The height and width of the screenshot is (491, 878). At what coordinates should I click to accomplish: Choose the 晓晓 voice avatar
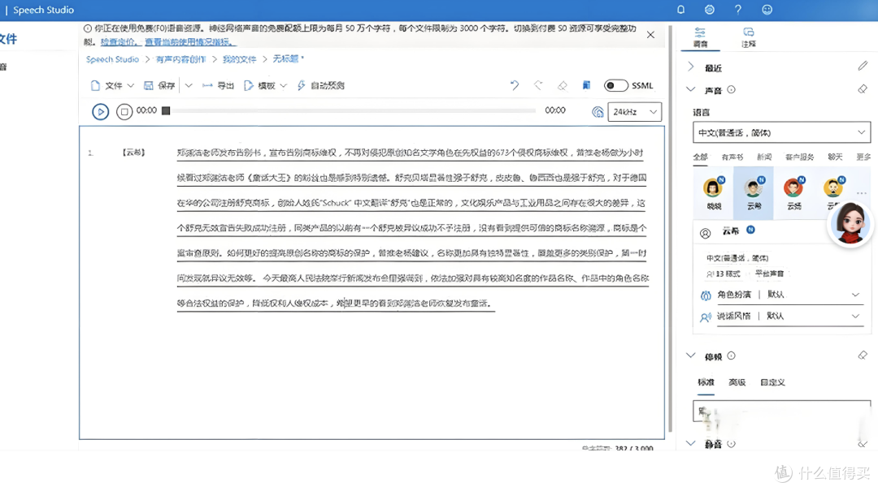point(714,193)
